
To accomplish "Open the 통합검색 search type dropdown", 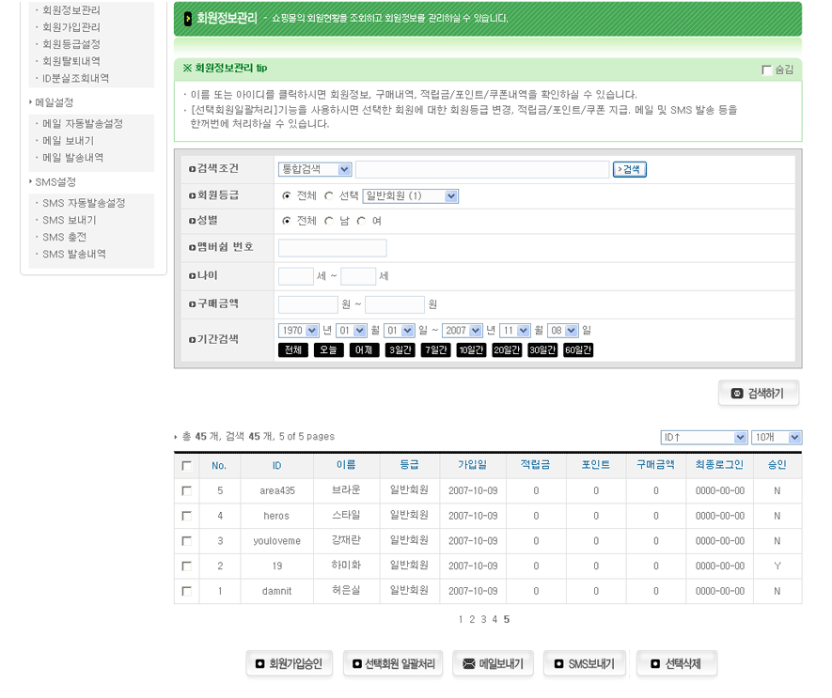I will pos(315,169).
